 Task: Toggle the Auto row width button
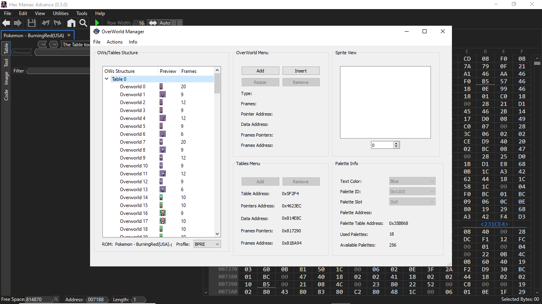coord(165,23)
